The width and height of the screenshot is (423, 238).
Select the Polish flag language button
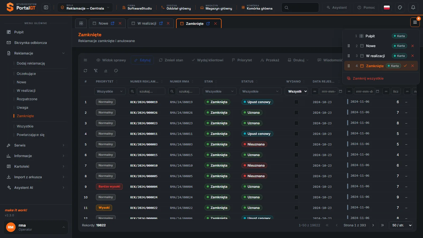pyautogui.click(x=387, y=7)
